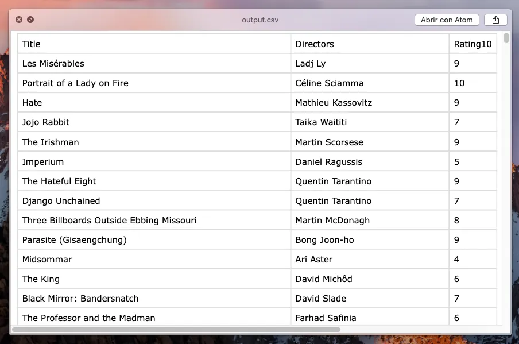Click rating 9 in Parasite row

pos(472,239)
